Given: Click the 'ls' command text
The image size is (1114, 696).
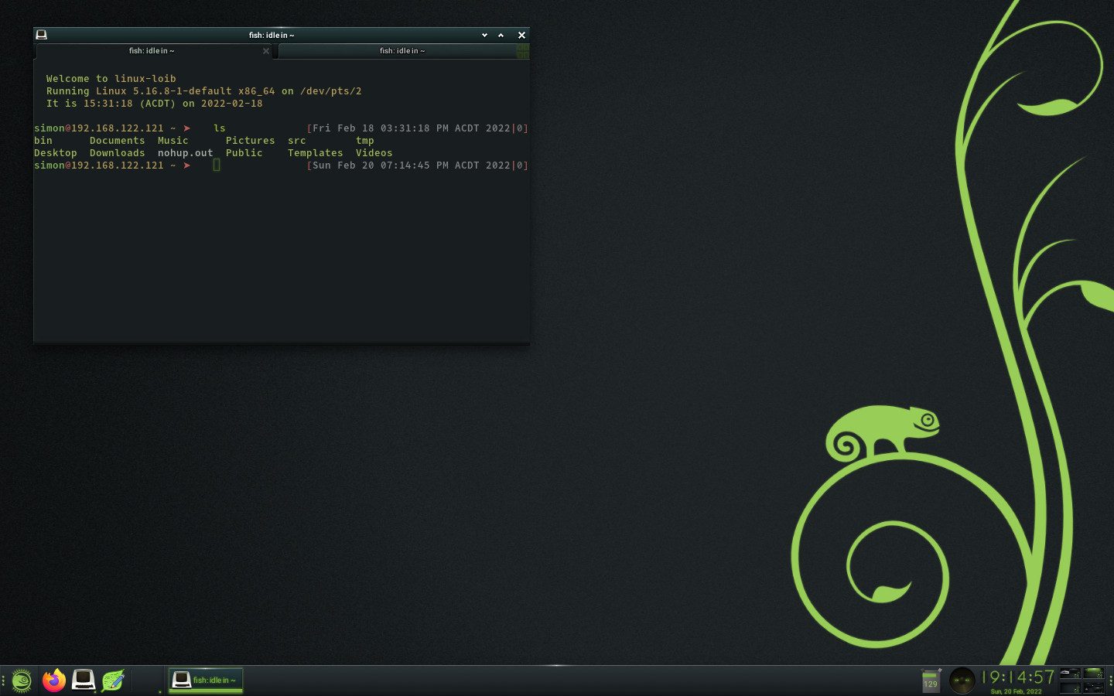Looking at the screenshot, I should click(x=220, y=128).
